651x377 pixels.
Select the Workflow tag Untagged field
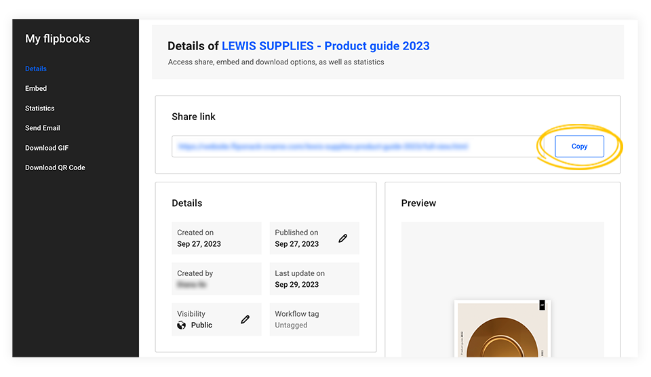tap(314, 319)
